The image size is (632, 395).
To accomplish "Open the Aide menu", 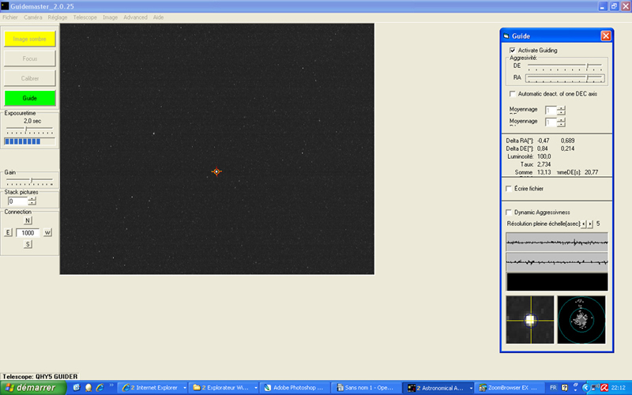I will (159, 17).
